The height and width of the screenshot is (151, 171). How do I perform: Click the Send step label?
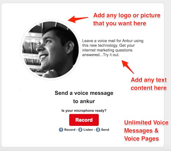(x=105, y=130)
